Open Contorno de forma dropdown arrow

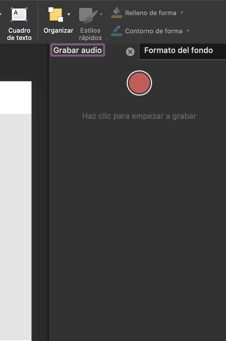[188, 31]
